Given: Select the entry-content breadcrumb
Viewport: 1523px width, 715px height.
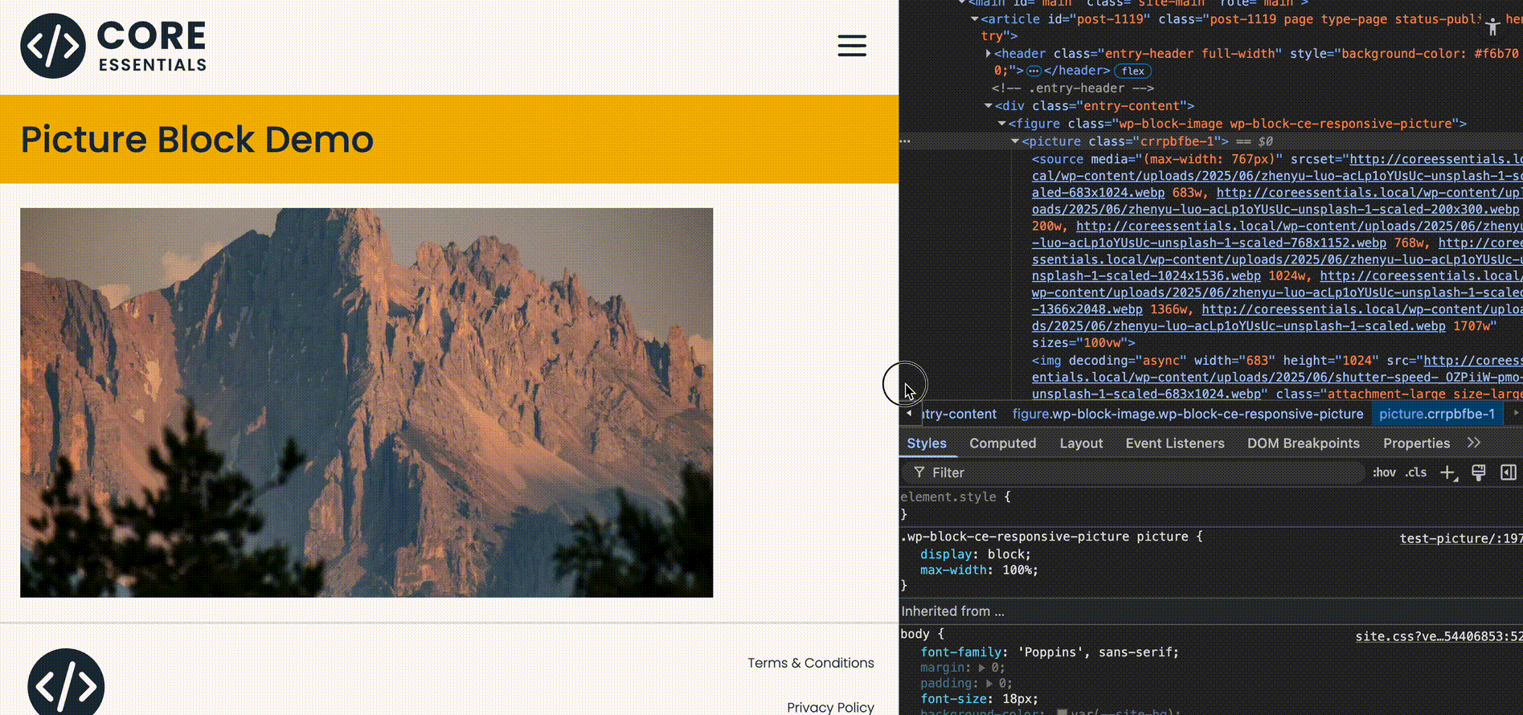Looking at the screenshot, I should click(959, 414).
